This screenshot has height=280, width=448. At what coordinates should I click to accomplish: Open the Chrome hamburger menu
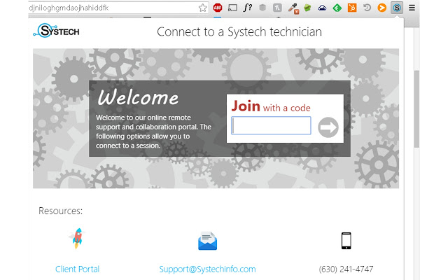(412, 8)
